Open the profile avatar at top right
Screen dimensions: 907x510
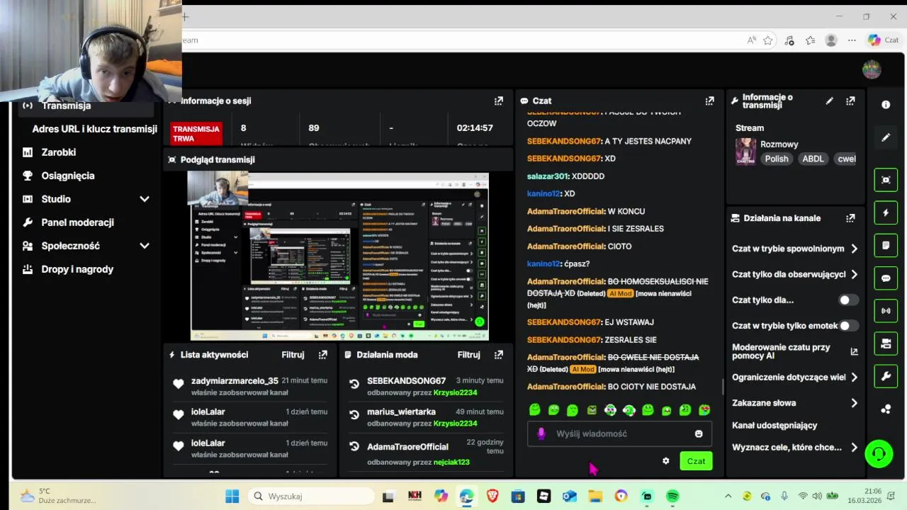click(872, 69)
